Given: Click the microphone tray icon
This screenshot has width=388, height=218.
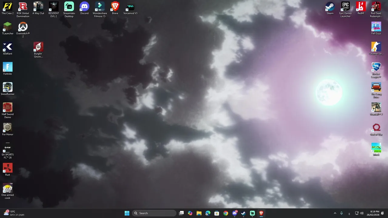Looking at the screenshot, I should (x=342, y=213).
